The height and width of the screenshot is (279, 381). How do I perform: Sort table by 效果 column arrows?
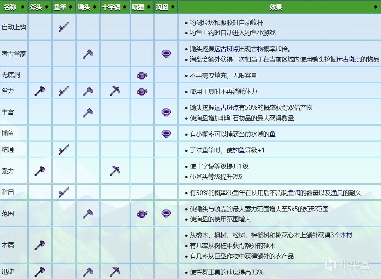(376, 7)
